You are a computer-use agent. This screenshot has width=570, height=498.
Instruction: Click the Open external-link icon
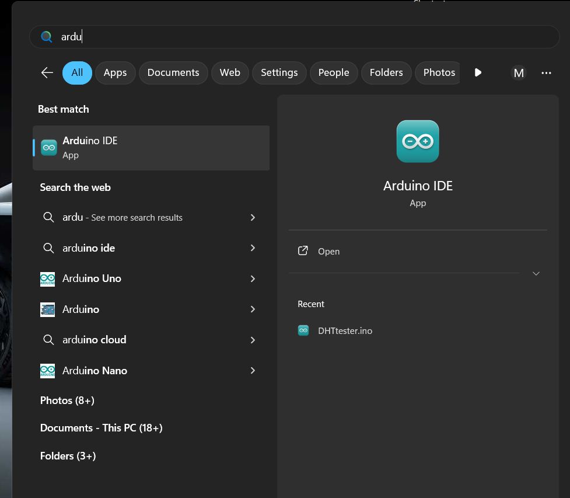[x=303, y=250]
